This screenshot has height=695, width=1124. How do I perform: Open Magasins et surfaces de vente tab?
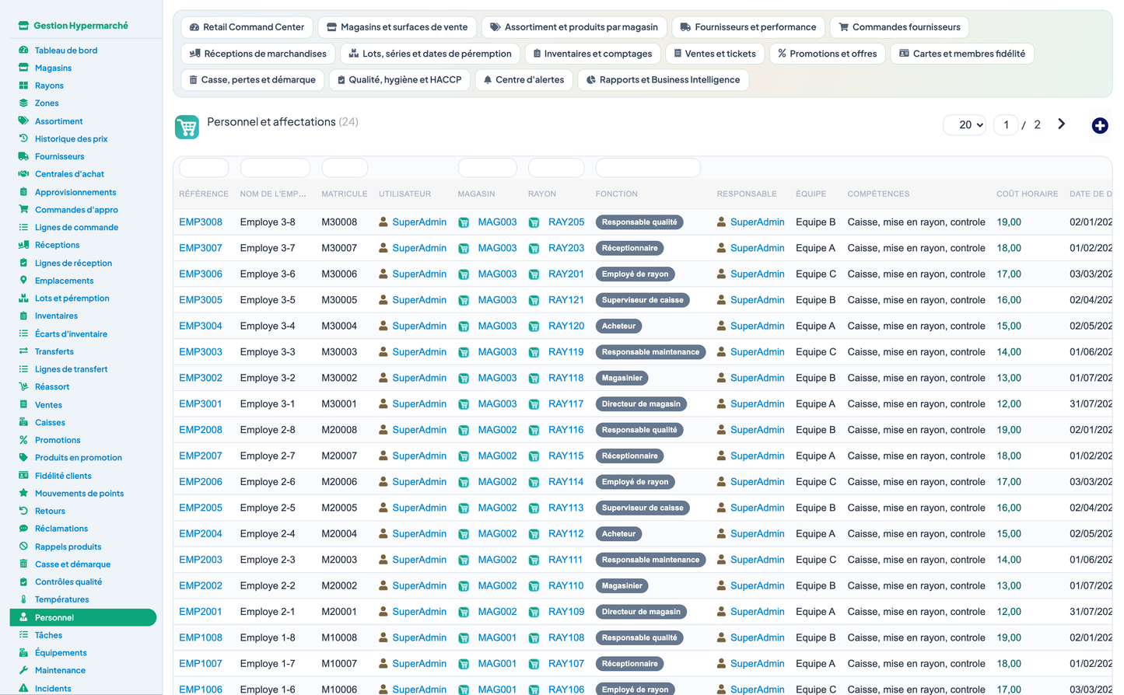pyautogui.click(x=397, y=27)
